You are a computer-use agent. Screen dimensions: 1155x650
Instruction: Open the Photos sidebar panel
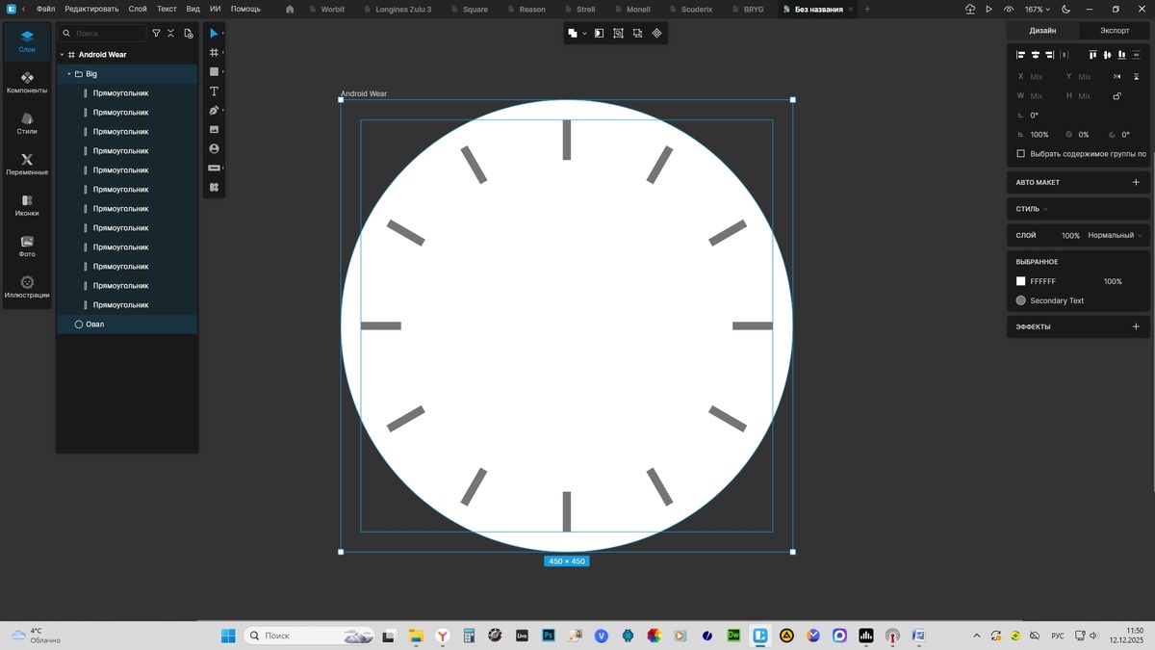pos(27,247)
